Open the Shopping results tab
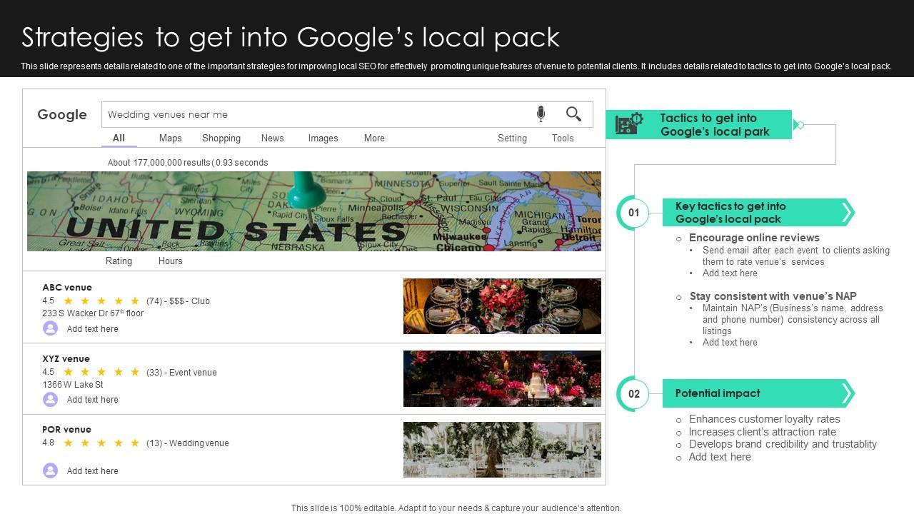The width and height of the screenshot is (914, 514). (x=221, y=138)
